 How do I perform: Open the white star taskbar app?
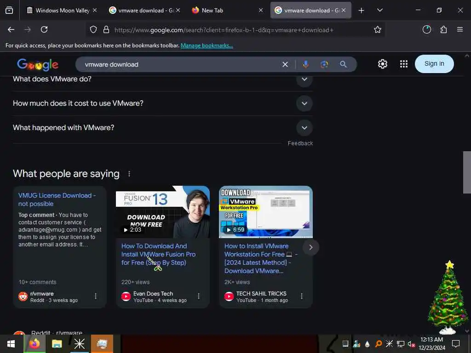pyautogui.click(x=79, y=344)
